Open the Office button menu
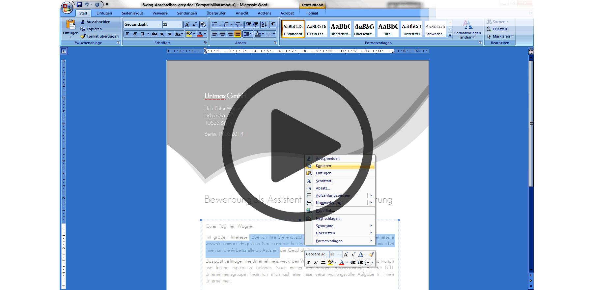Viewport: 589px width, 290px height. (x=67, y=7)
